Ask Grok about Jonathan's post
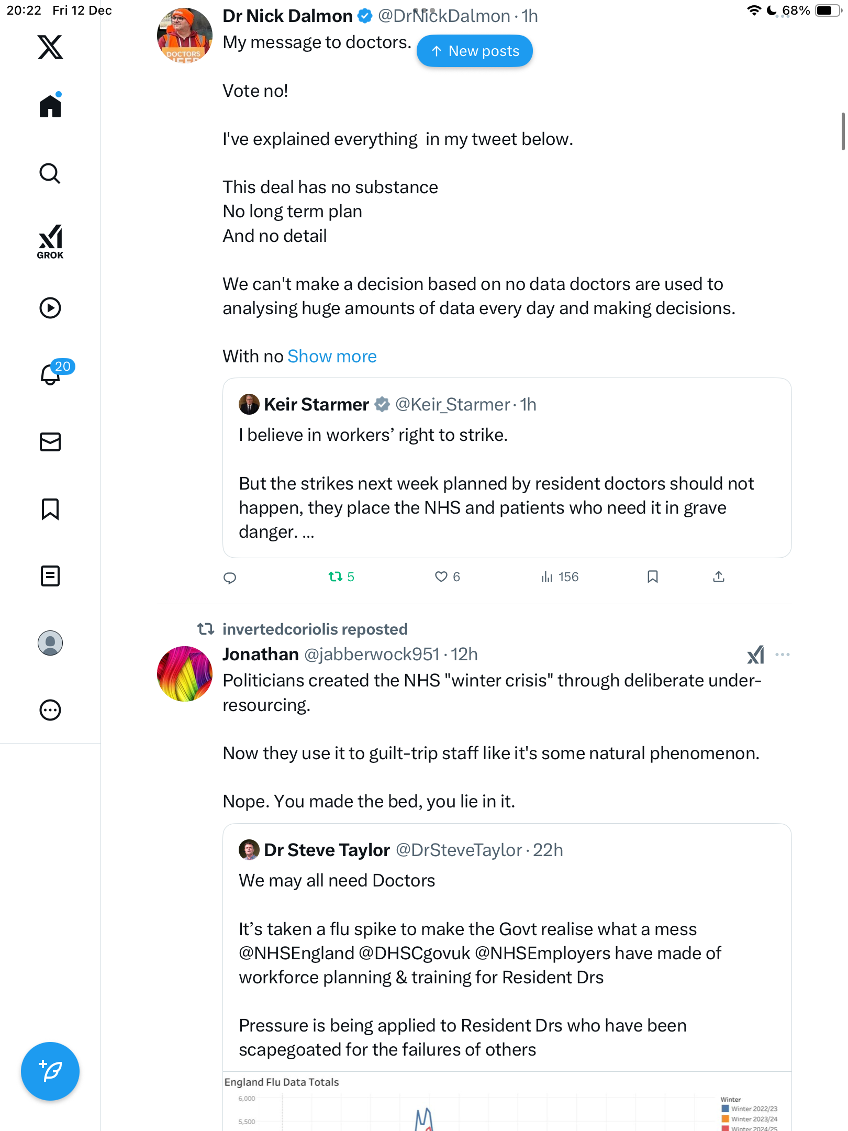This screenshot has height=1131, width=848. pos(755,655)
